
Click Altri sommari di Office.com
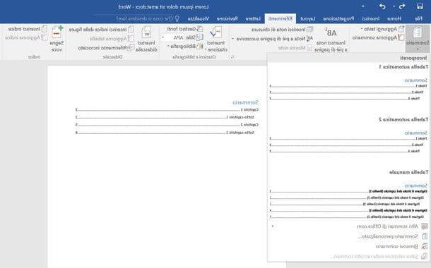pos(387,226)
